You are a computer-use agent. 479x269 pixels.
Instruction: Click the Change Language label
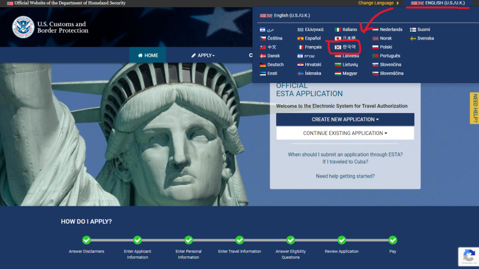pos(376,3)
